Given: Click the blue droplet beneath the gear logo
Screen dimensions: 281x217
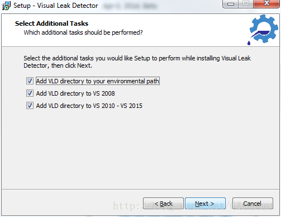Looking at the screenshot, I should (x=249, y=43).
